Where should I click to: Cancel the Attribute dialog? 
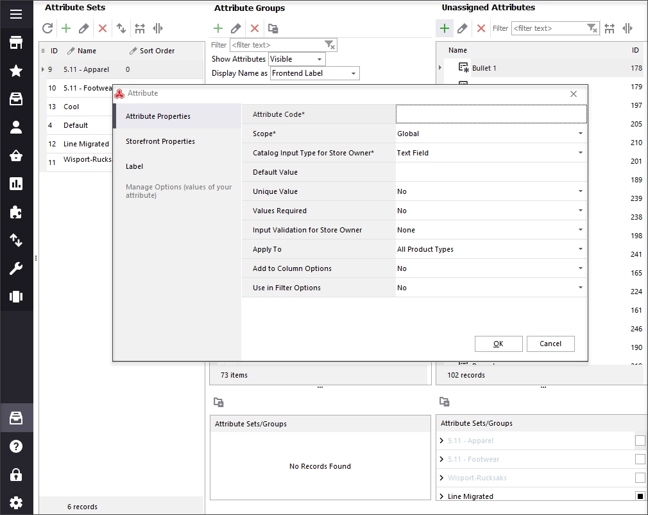click(x=550, y=344)
